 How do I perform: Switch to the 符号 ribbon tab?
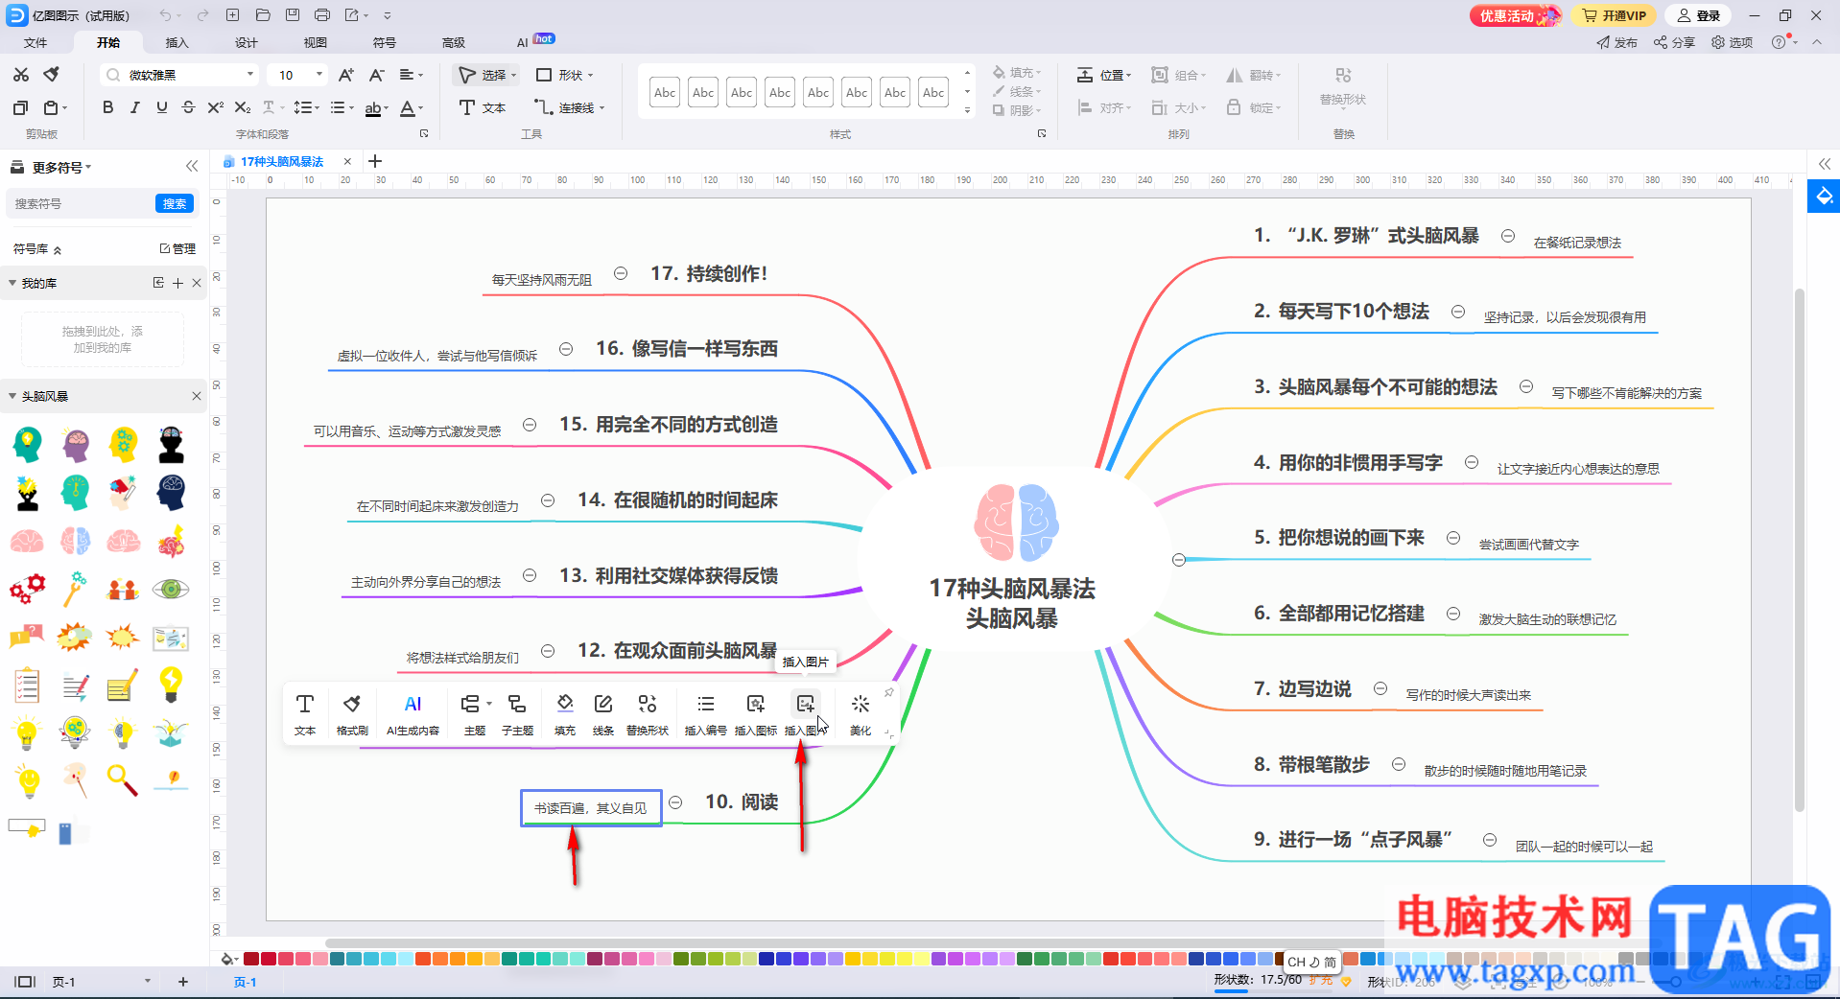tap(385, 42)
